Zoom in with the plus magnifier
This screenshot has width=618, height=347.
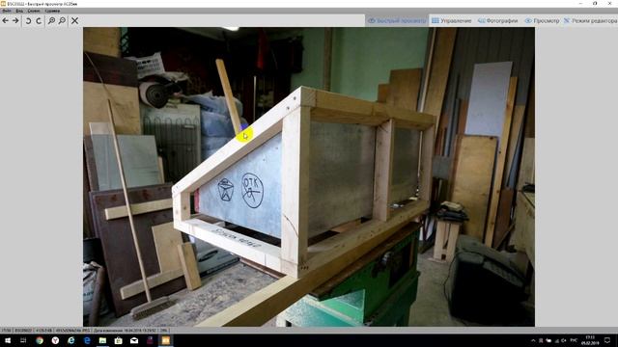tap(51, 21)
